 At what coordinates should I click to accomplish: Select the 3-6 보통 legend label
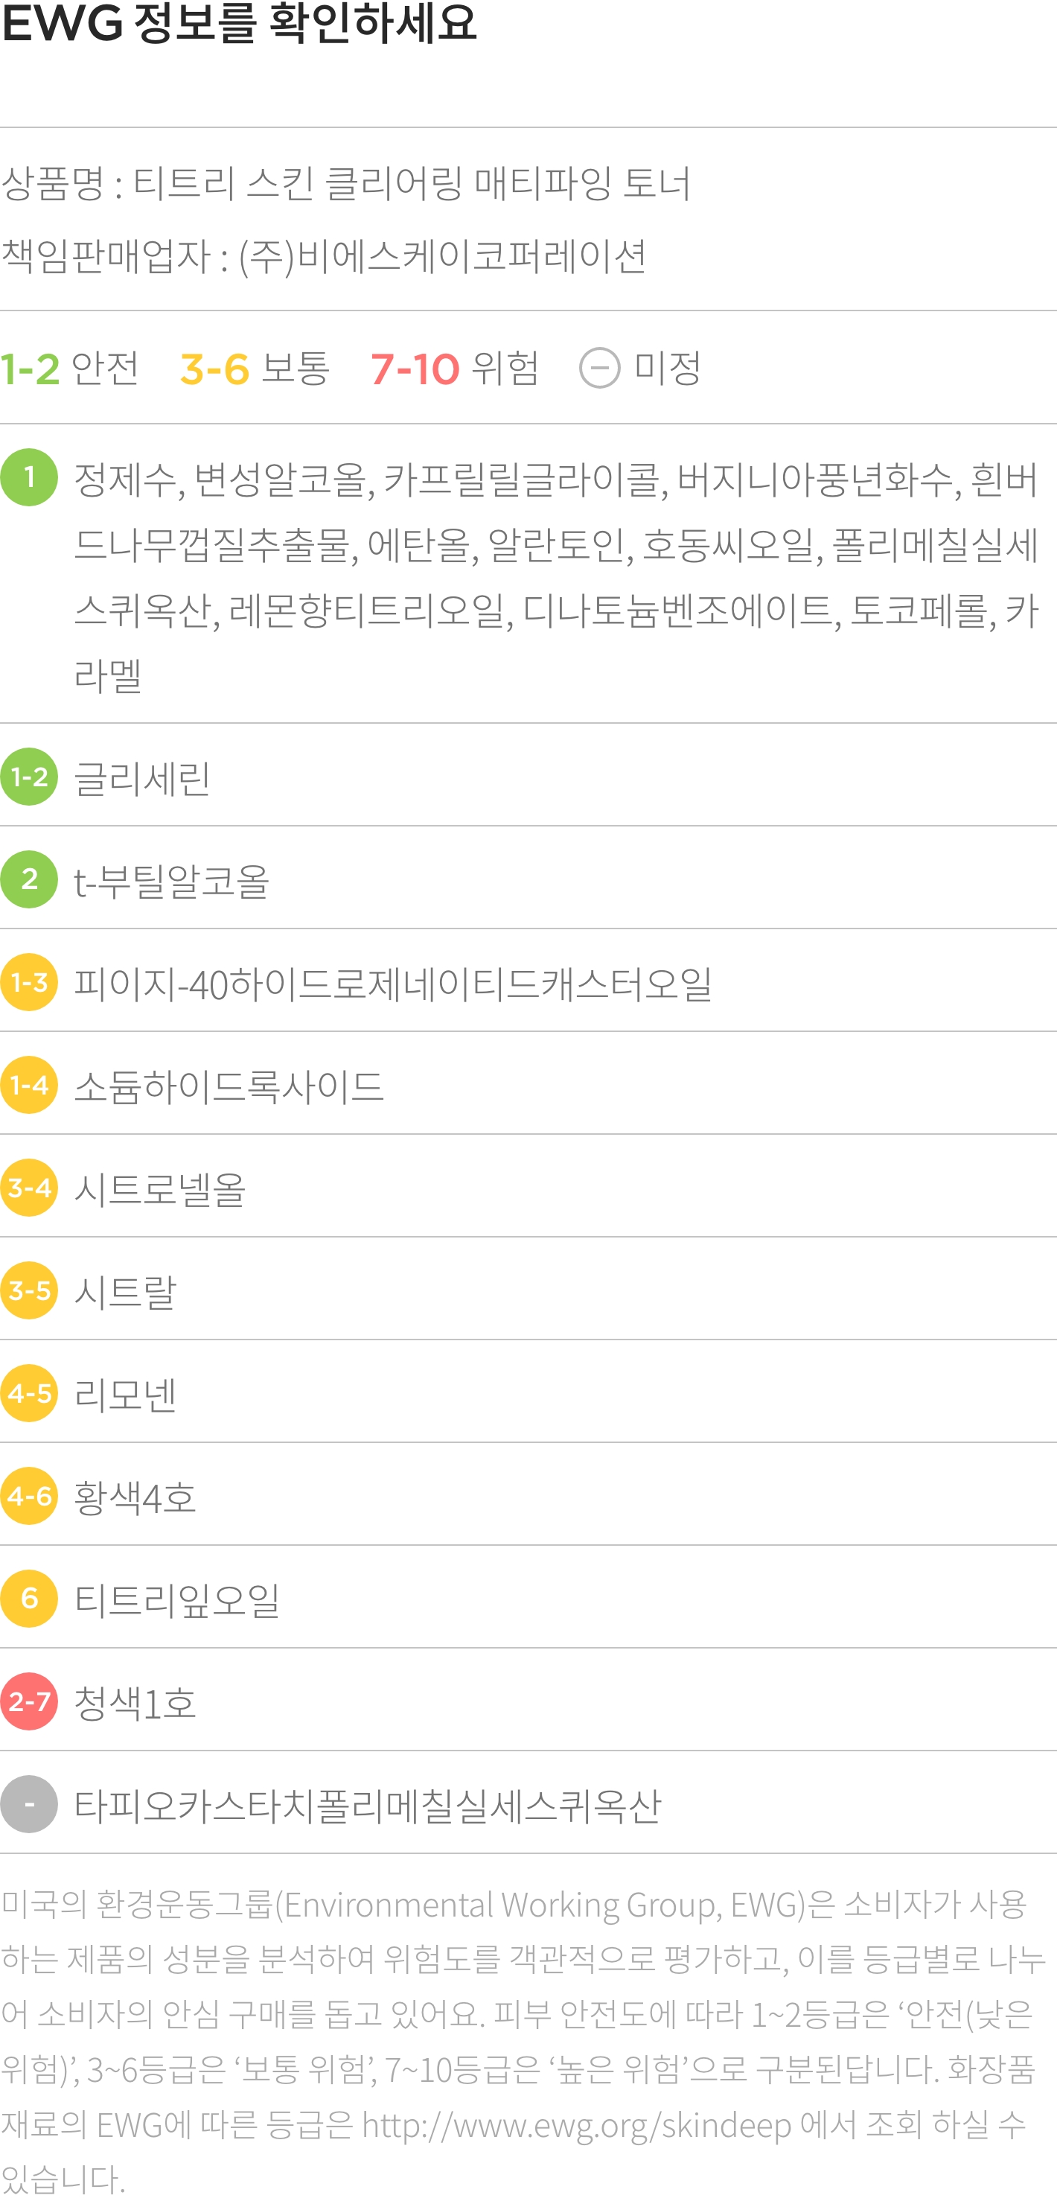click(255, 369)
